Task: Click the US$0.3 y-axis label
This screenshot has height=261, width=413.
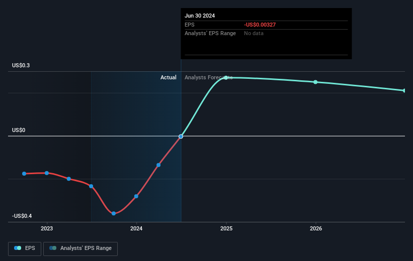Action: [21, 65]
